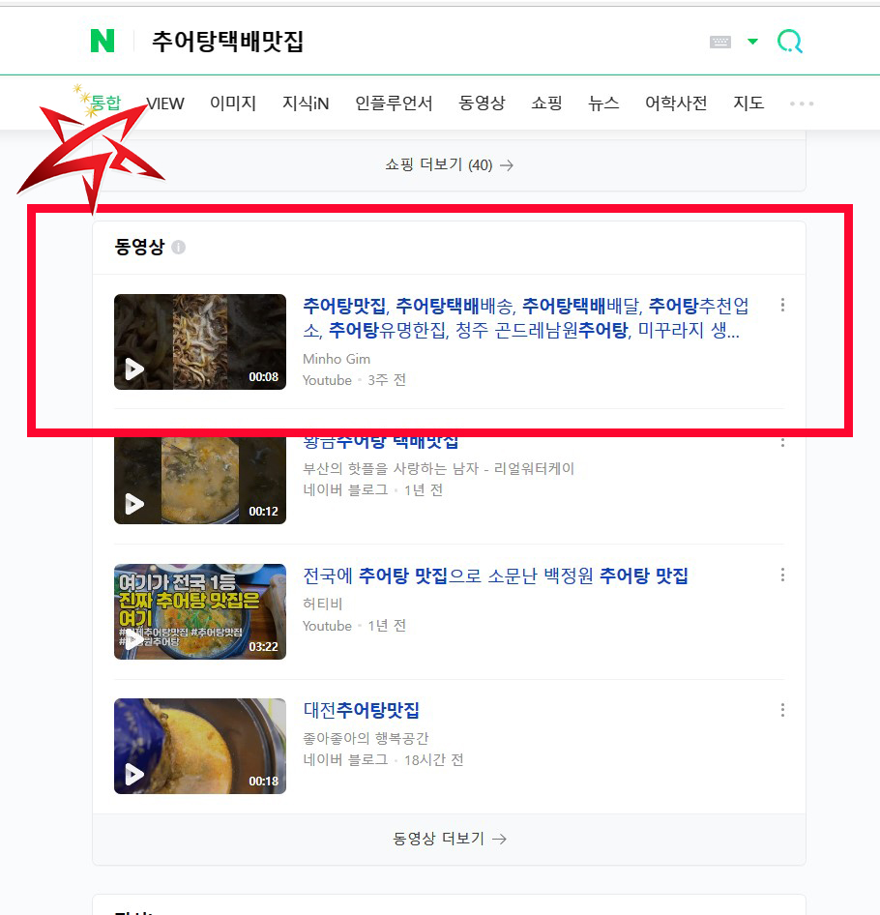Image resolution: width=880 pixels, height=915 pixels.
Task: Open the 동영상 tab in navigation
Action: tap(482, 103)
